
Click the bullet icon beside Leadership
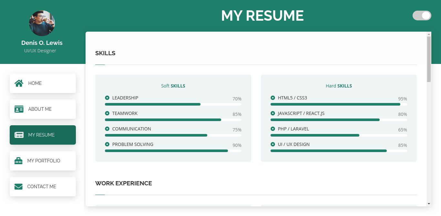[107, 98]
